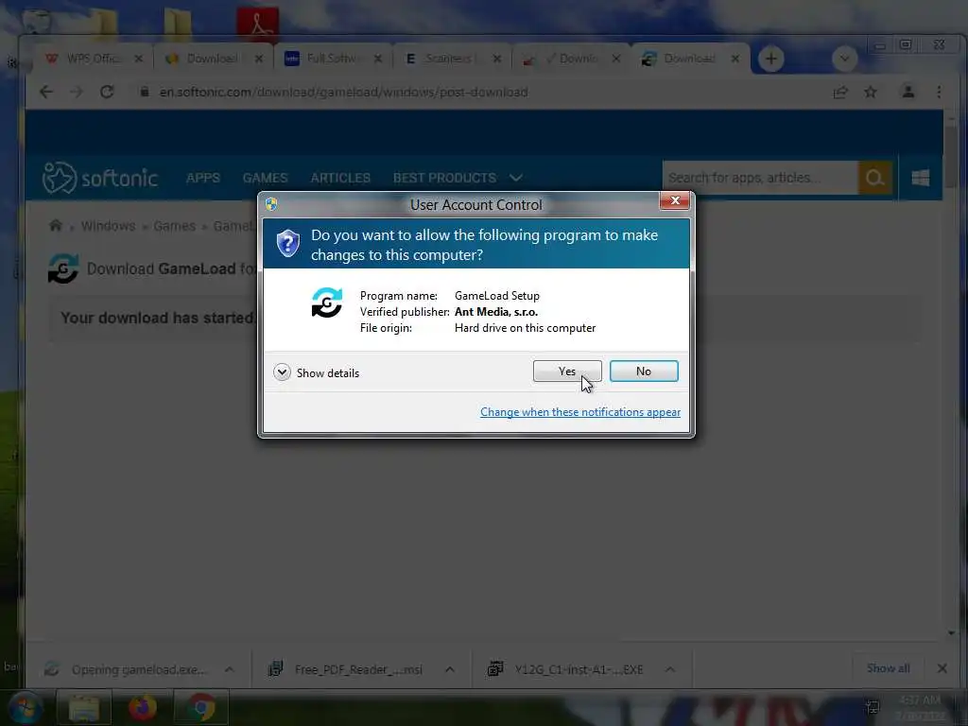Click Show all downloads

point(888,668)
